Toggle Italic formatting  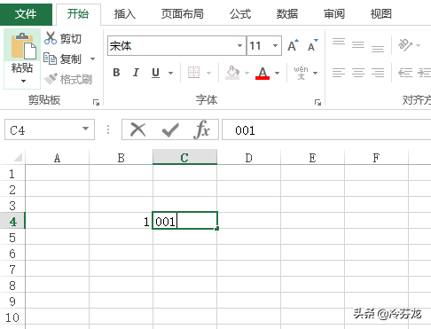coord(136,73)
